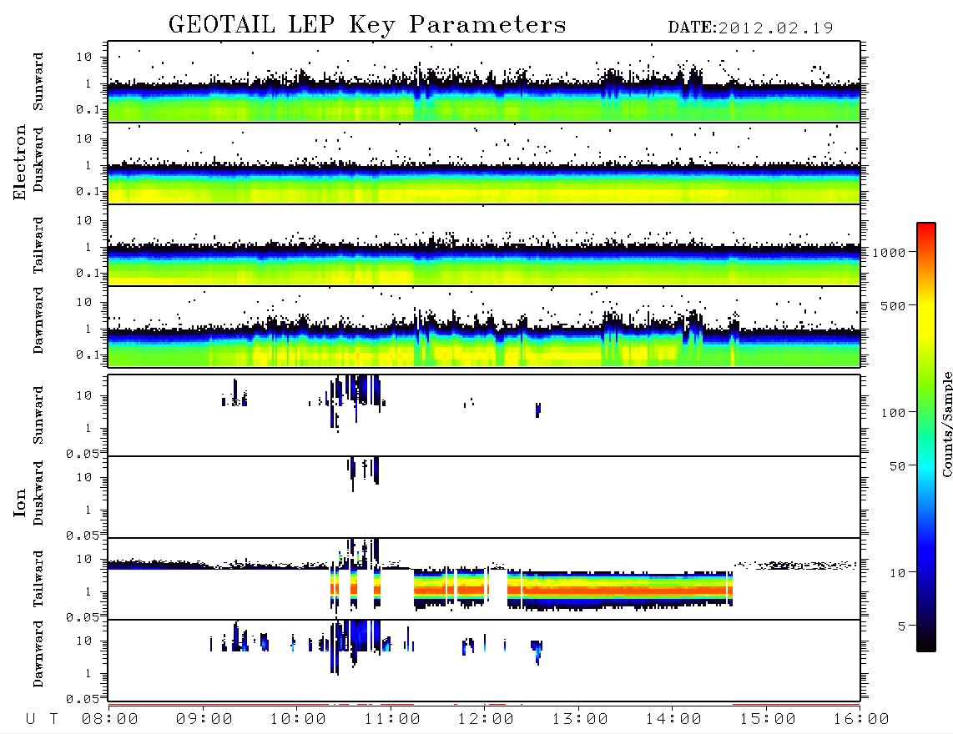Viewport: 953px width, 734px height.
Task: Select the Electron "Dawnward" panel label
Action: coord(38,321)
